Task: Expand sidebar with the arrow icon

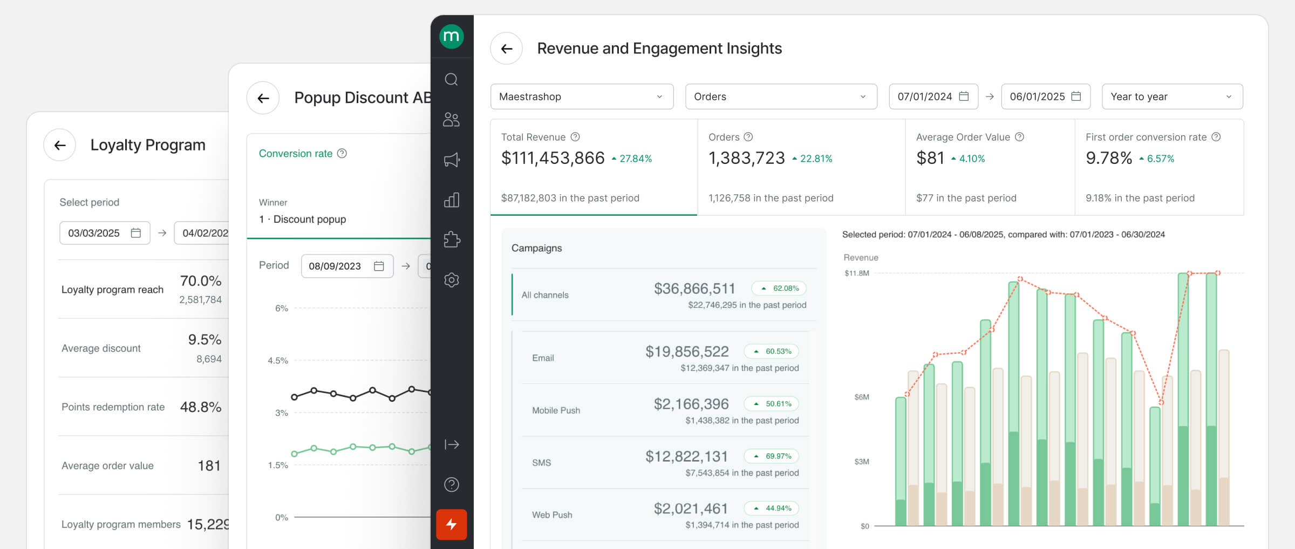Action: click(x=451, y=444)
